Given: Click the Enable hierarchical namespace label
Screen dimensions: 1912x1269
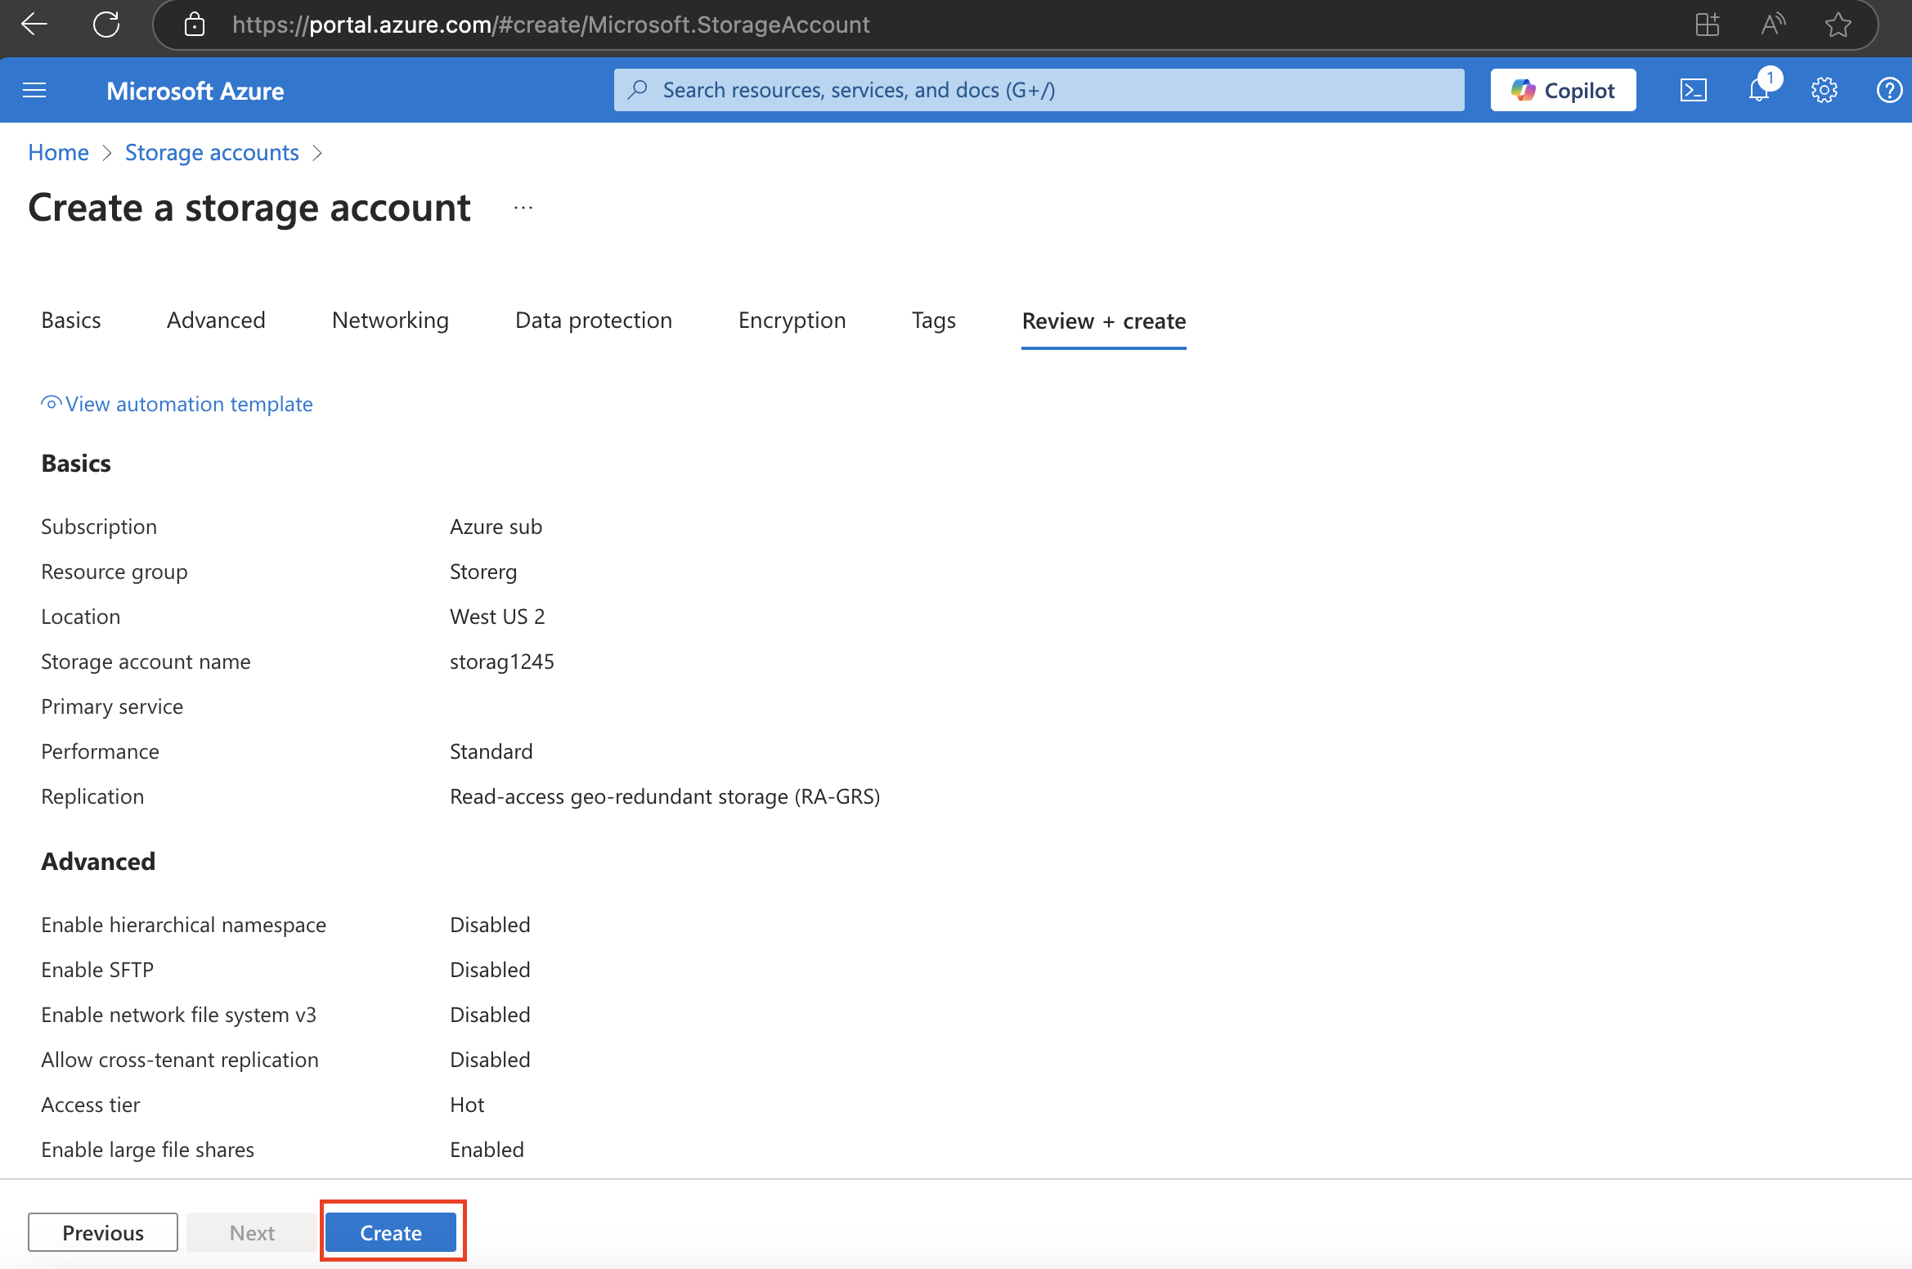Looking at the screenshot, I should pyautogui.click(x=183, y=925).
